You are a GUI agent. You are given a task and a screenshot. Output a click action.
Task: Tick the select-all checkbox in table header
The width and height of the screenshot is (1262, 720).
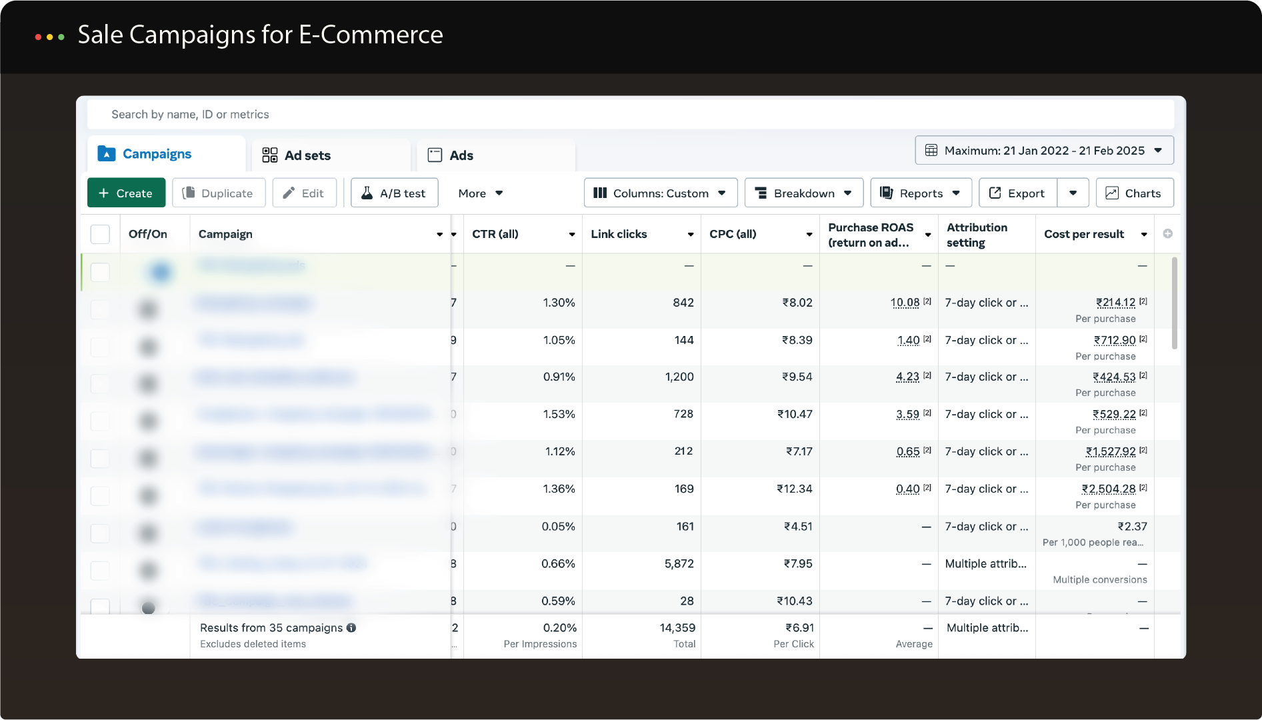pyautogui.click(x=100, y=234)
